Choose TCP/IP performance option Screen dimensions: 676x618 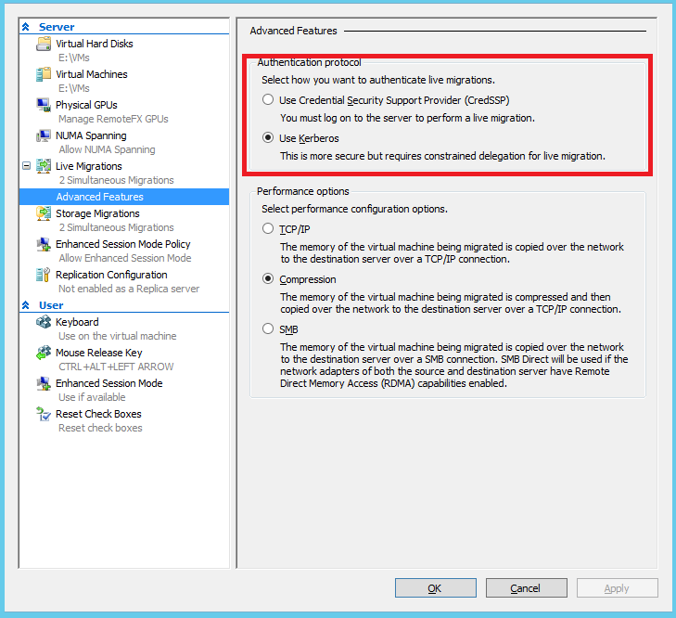pos(268,228)
